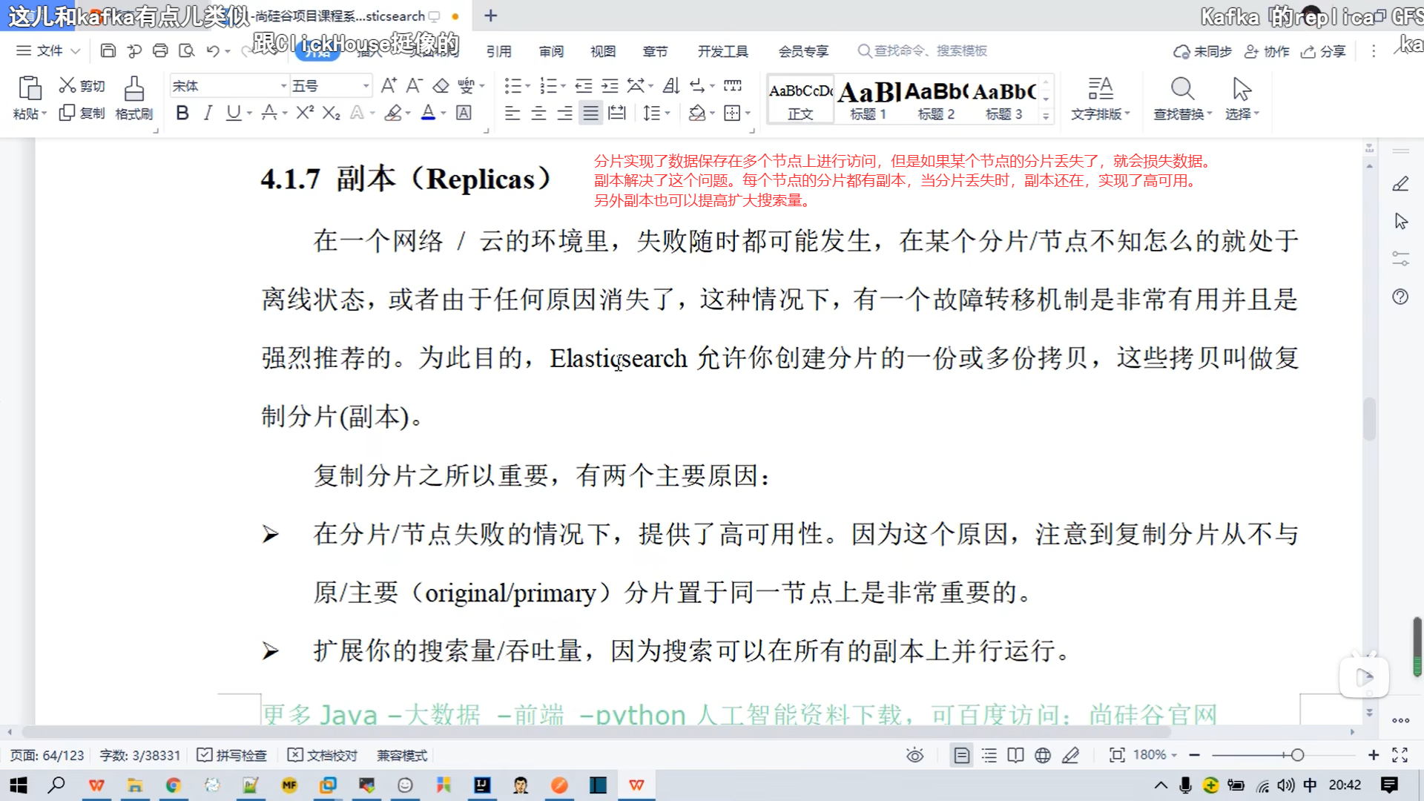Open the 文件 (File) menu
Image resolution: width=1424 pixels, height=801 pixels.
click(x=49, y=50)
